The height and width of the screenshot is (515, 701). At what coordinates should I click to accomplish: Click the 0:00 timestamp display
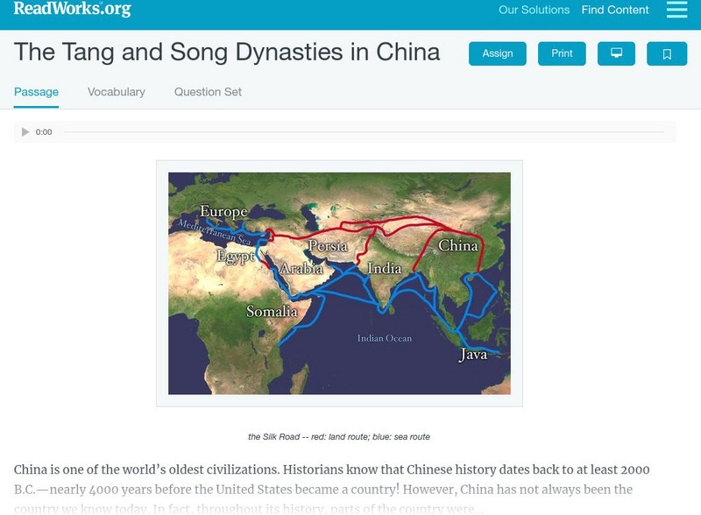coord(42,132)
